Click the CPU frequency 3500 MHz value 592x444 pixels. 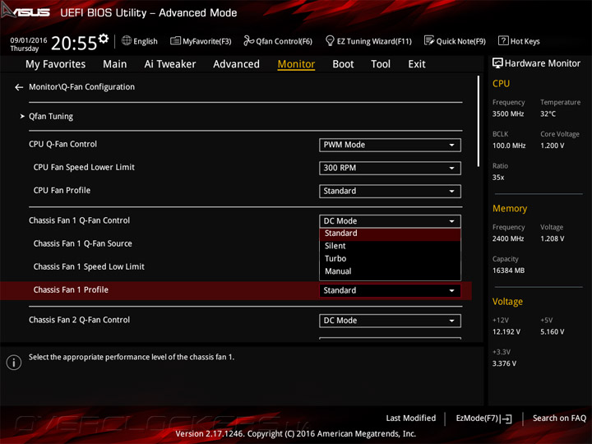[x=508, y=113]
